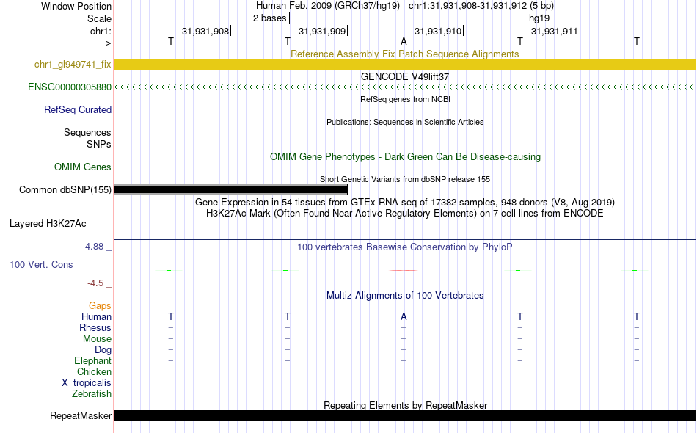The image size is (697, 433).
Task: Select the Chicken species label
Action: click(x=94, y=371)
